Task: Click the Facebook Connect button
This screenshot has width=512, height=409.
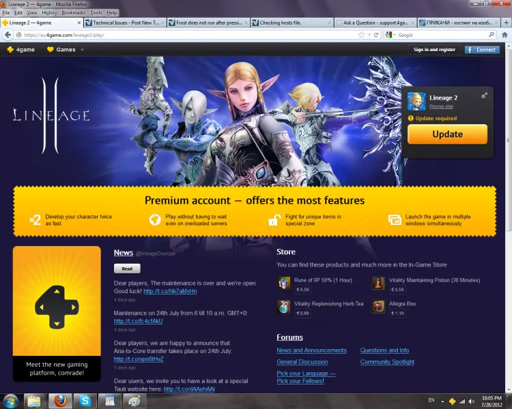Action: click(482, 50)
